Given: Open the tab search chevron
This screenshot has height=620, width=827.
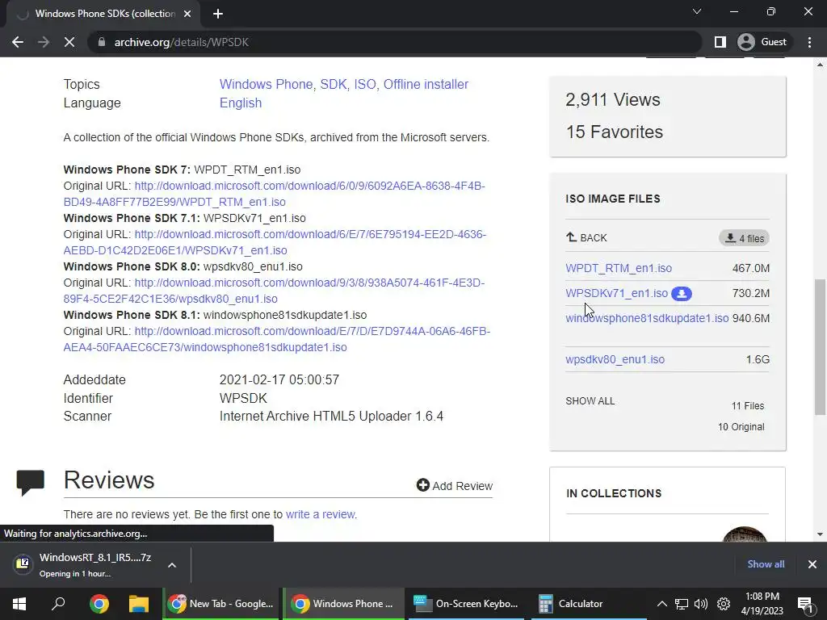Looking at the screenshot, I should tap(697, 11).
